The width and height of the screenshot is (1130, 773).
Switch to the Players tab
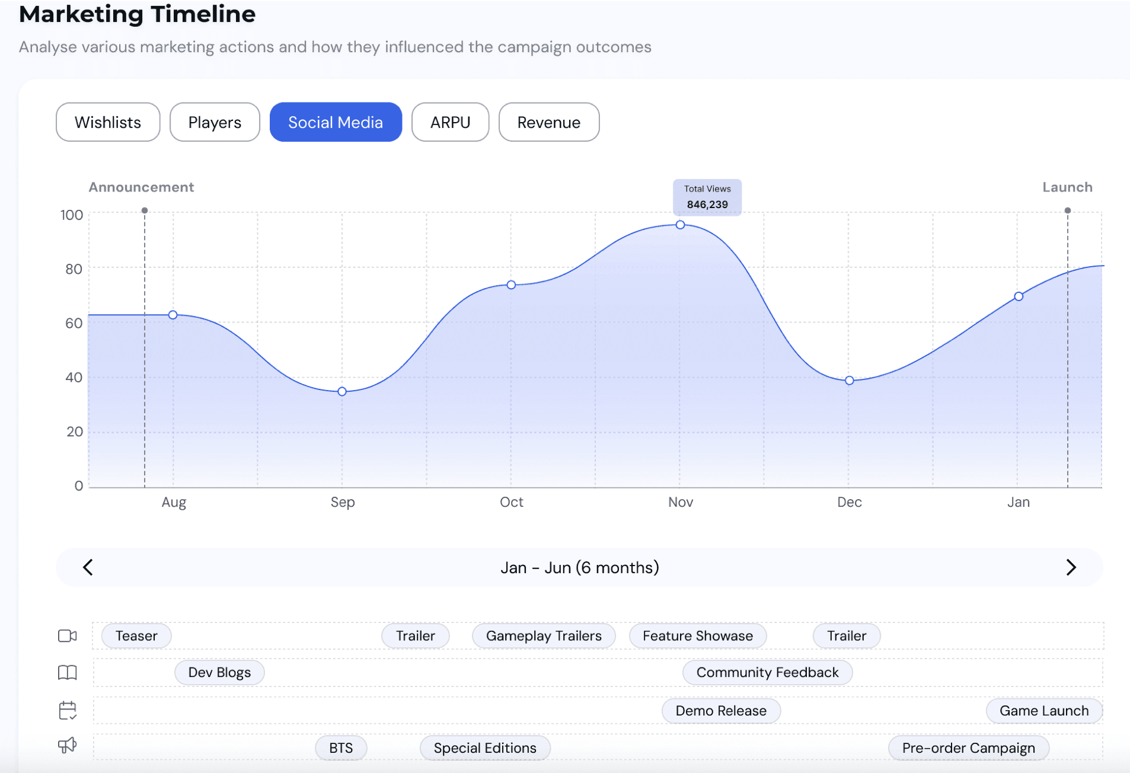click(x=215, y=122)
